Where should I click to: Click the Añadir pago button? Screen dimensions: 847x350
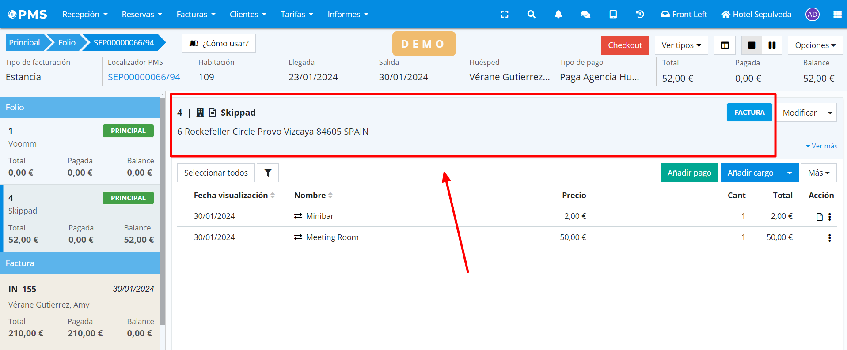689,173
